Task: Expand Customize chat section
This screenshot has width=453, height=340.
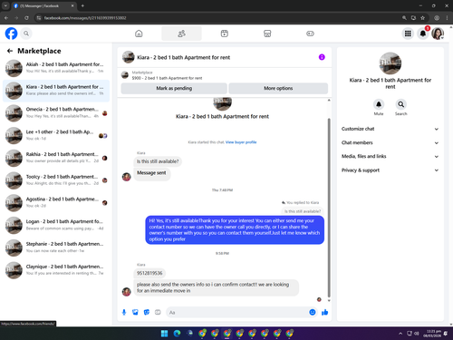Action: pos(390,129)
